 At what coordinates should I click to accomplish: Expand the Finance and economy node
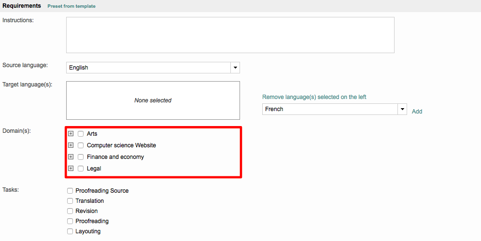pyautogui.click(x=71, y=157)
